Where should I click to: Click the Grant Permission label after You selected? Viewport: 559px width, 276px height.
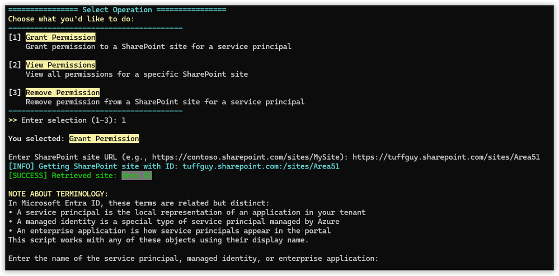pos(104,138)
